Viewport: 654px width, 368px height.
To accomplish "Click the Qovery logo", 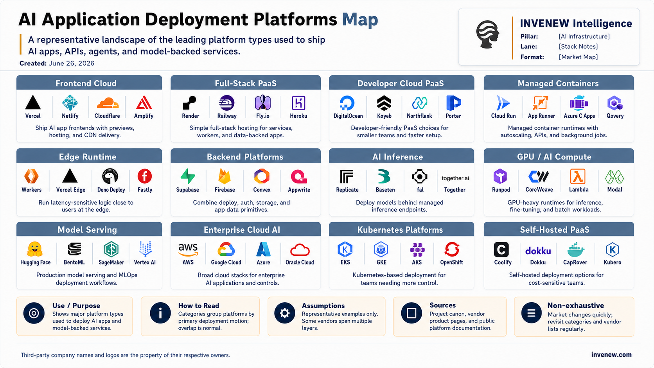I will tap(615, 103).
